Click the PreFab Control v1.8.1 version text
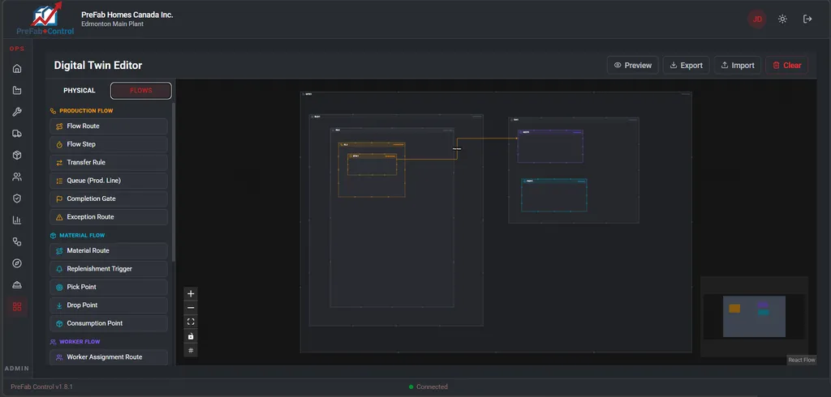The width and height of the screenshot is (831, 397). point(42,387)
